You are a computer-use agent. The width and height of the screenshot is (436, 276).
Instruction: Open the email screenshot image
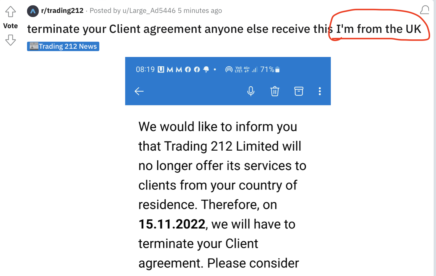[228, 166]
